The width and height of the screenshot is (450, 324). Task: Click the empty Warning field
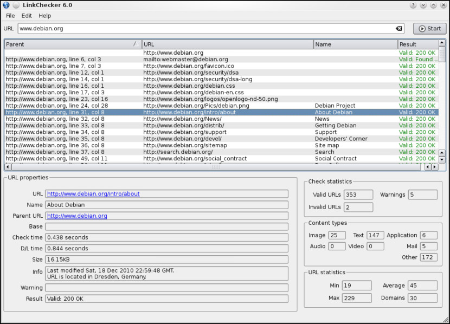pos(166,288)
